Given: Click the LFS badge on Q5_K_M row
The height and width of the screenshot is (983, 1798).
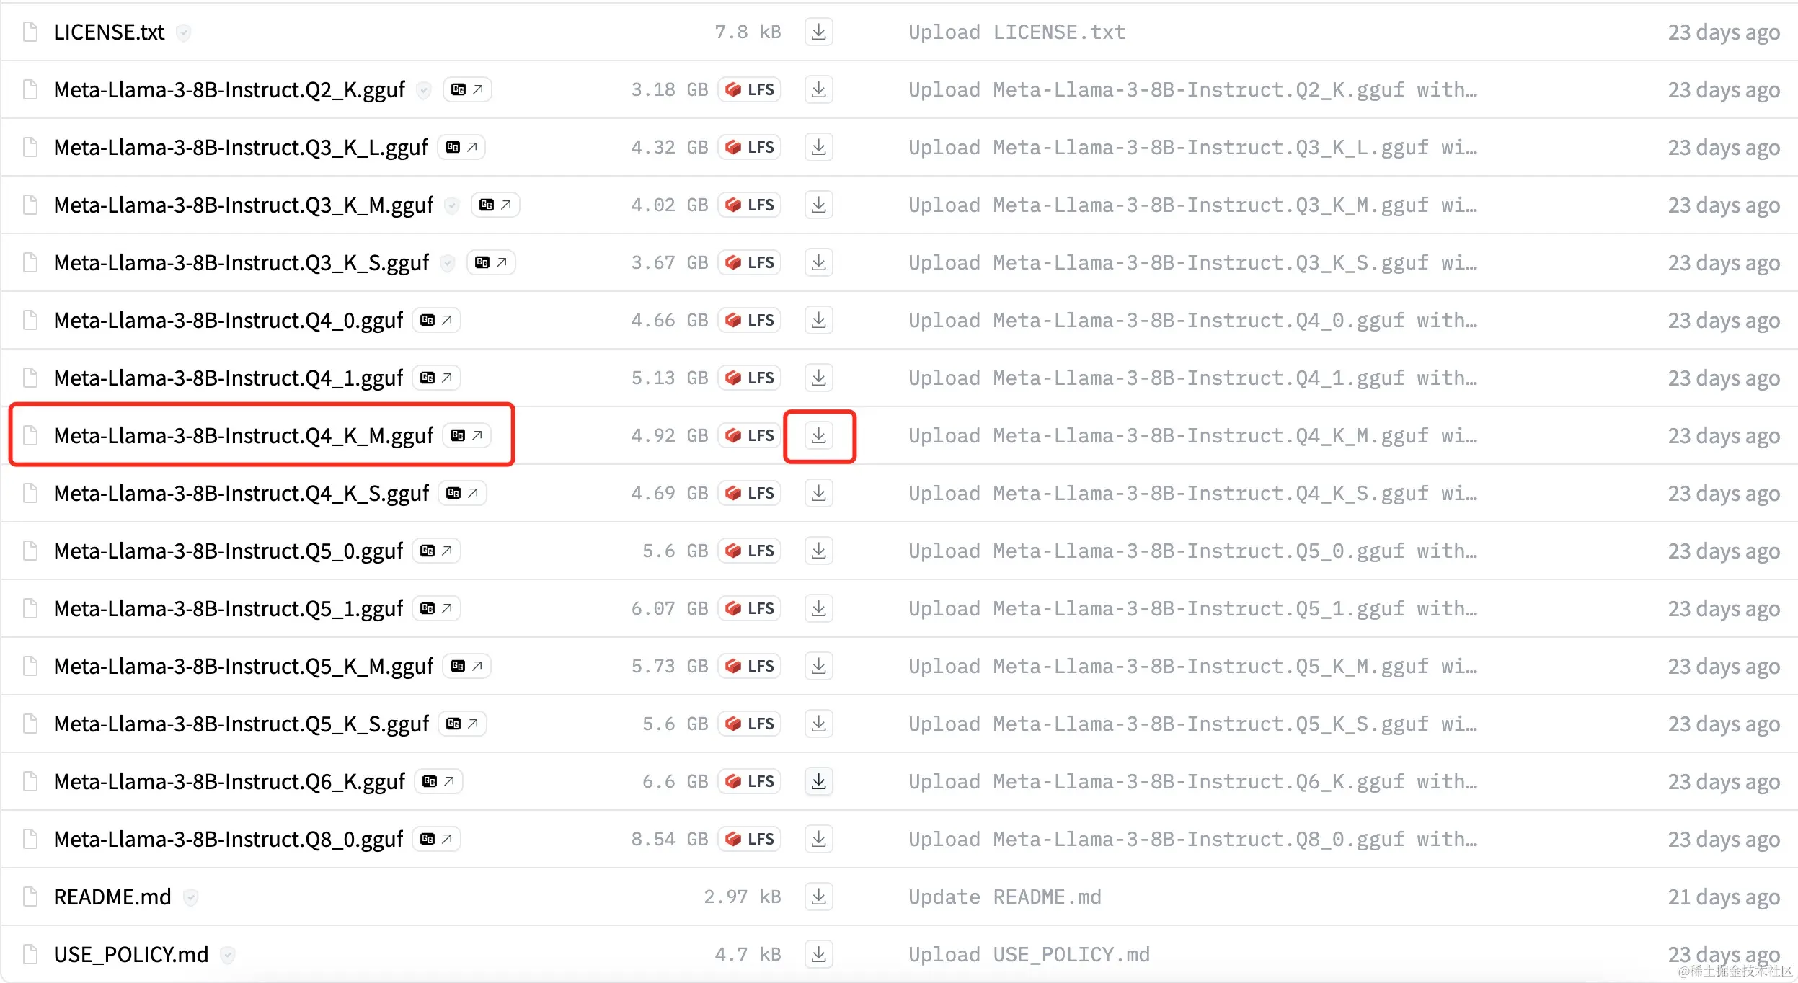Looking at the screenshot, I should [750, 666].
